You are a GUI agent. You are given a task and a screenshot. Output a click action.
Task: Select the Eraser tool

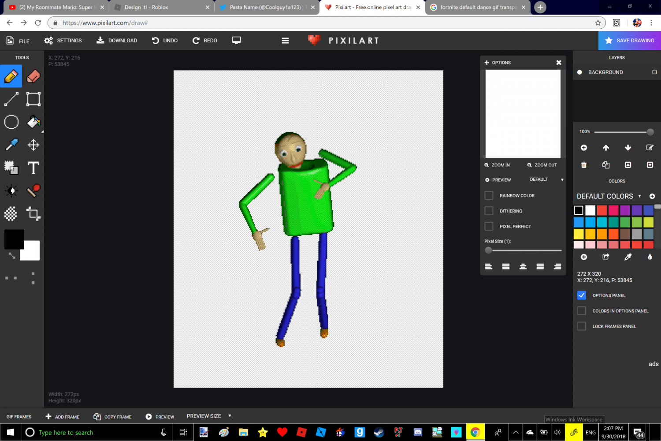33,76
